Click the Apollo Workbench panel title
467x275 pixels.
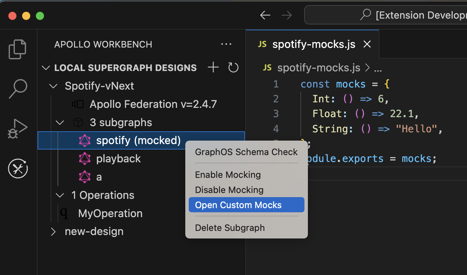click(103, 44)
